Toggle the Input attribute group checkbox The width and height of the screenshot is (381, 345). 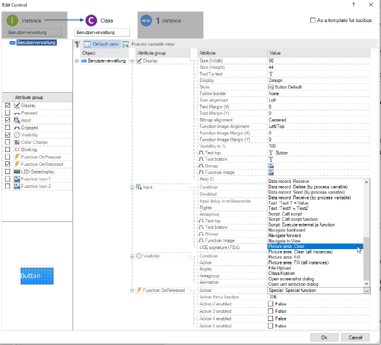point(8,120)
